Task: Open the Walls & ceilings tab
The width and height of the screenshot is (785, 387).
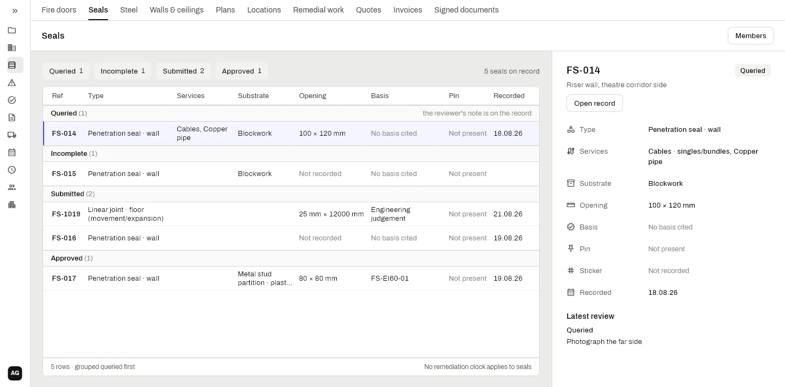Action: tap(177, 10)
